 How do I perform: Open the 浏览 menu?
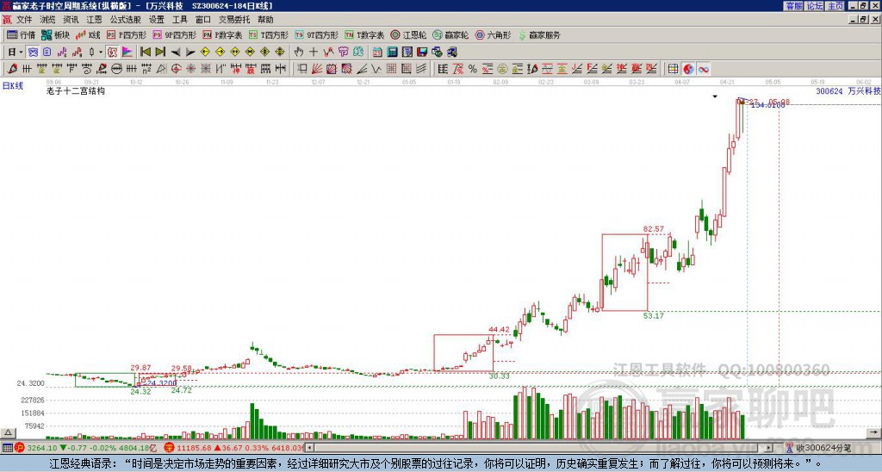coord(48,20)
